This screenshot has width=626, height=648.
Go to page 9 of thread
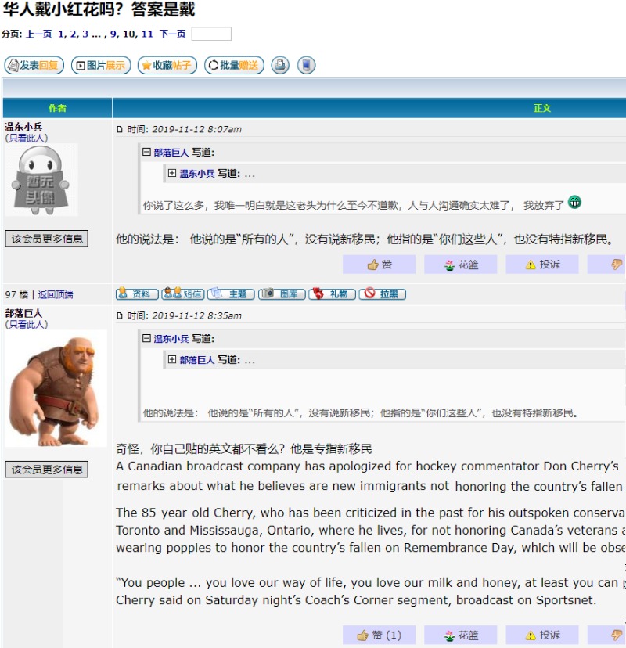[113, 34]
